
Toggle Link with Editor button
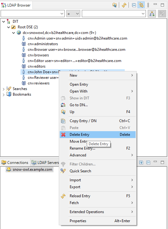coord(141,5)
